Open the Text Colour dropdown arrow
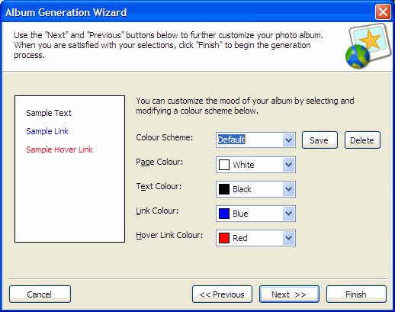The height and width of the screenshot is (312, 395). pyautogui.click(x=288, y=189)
